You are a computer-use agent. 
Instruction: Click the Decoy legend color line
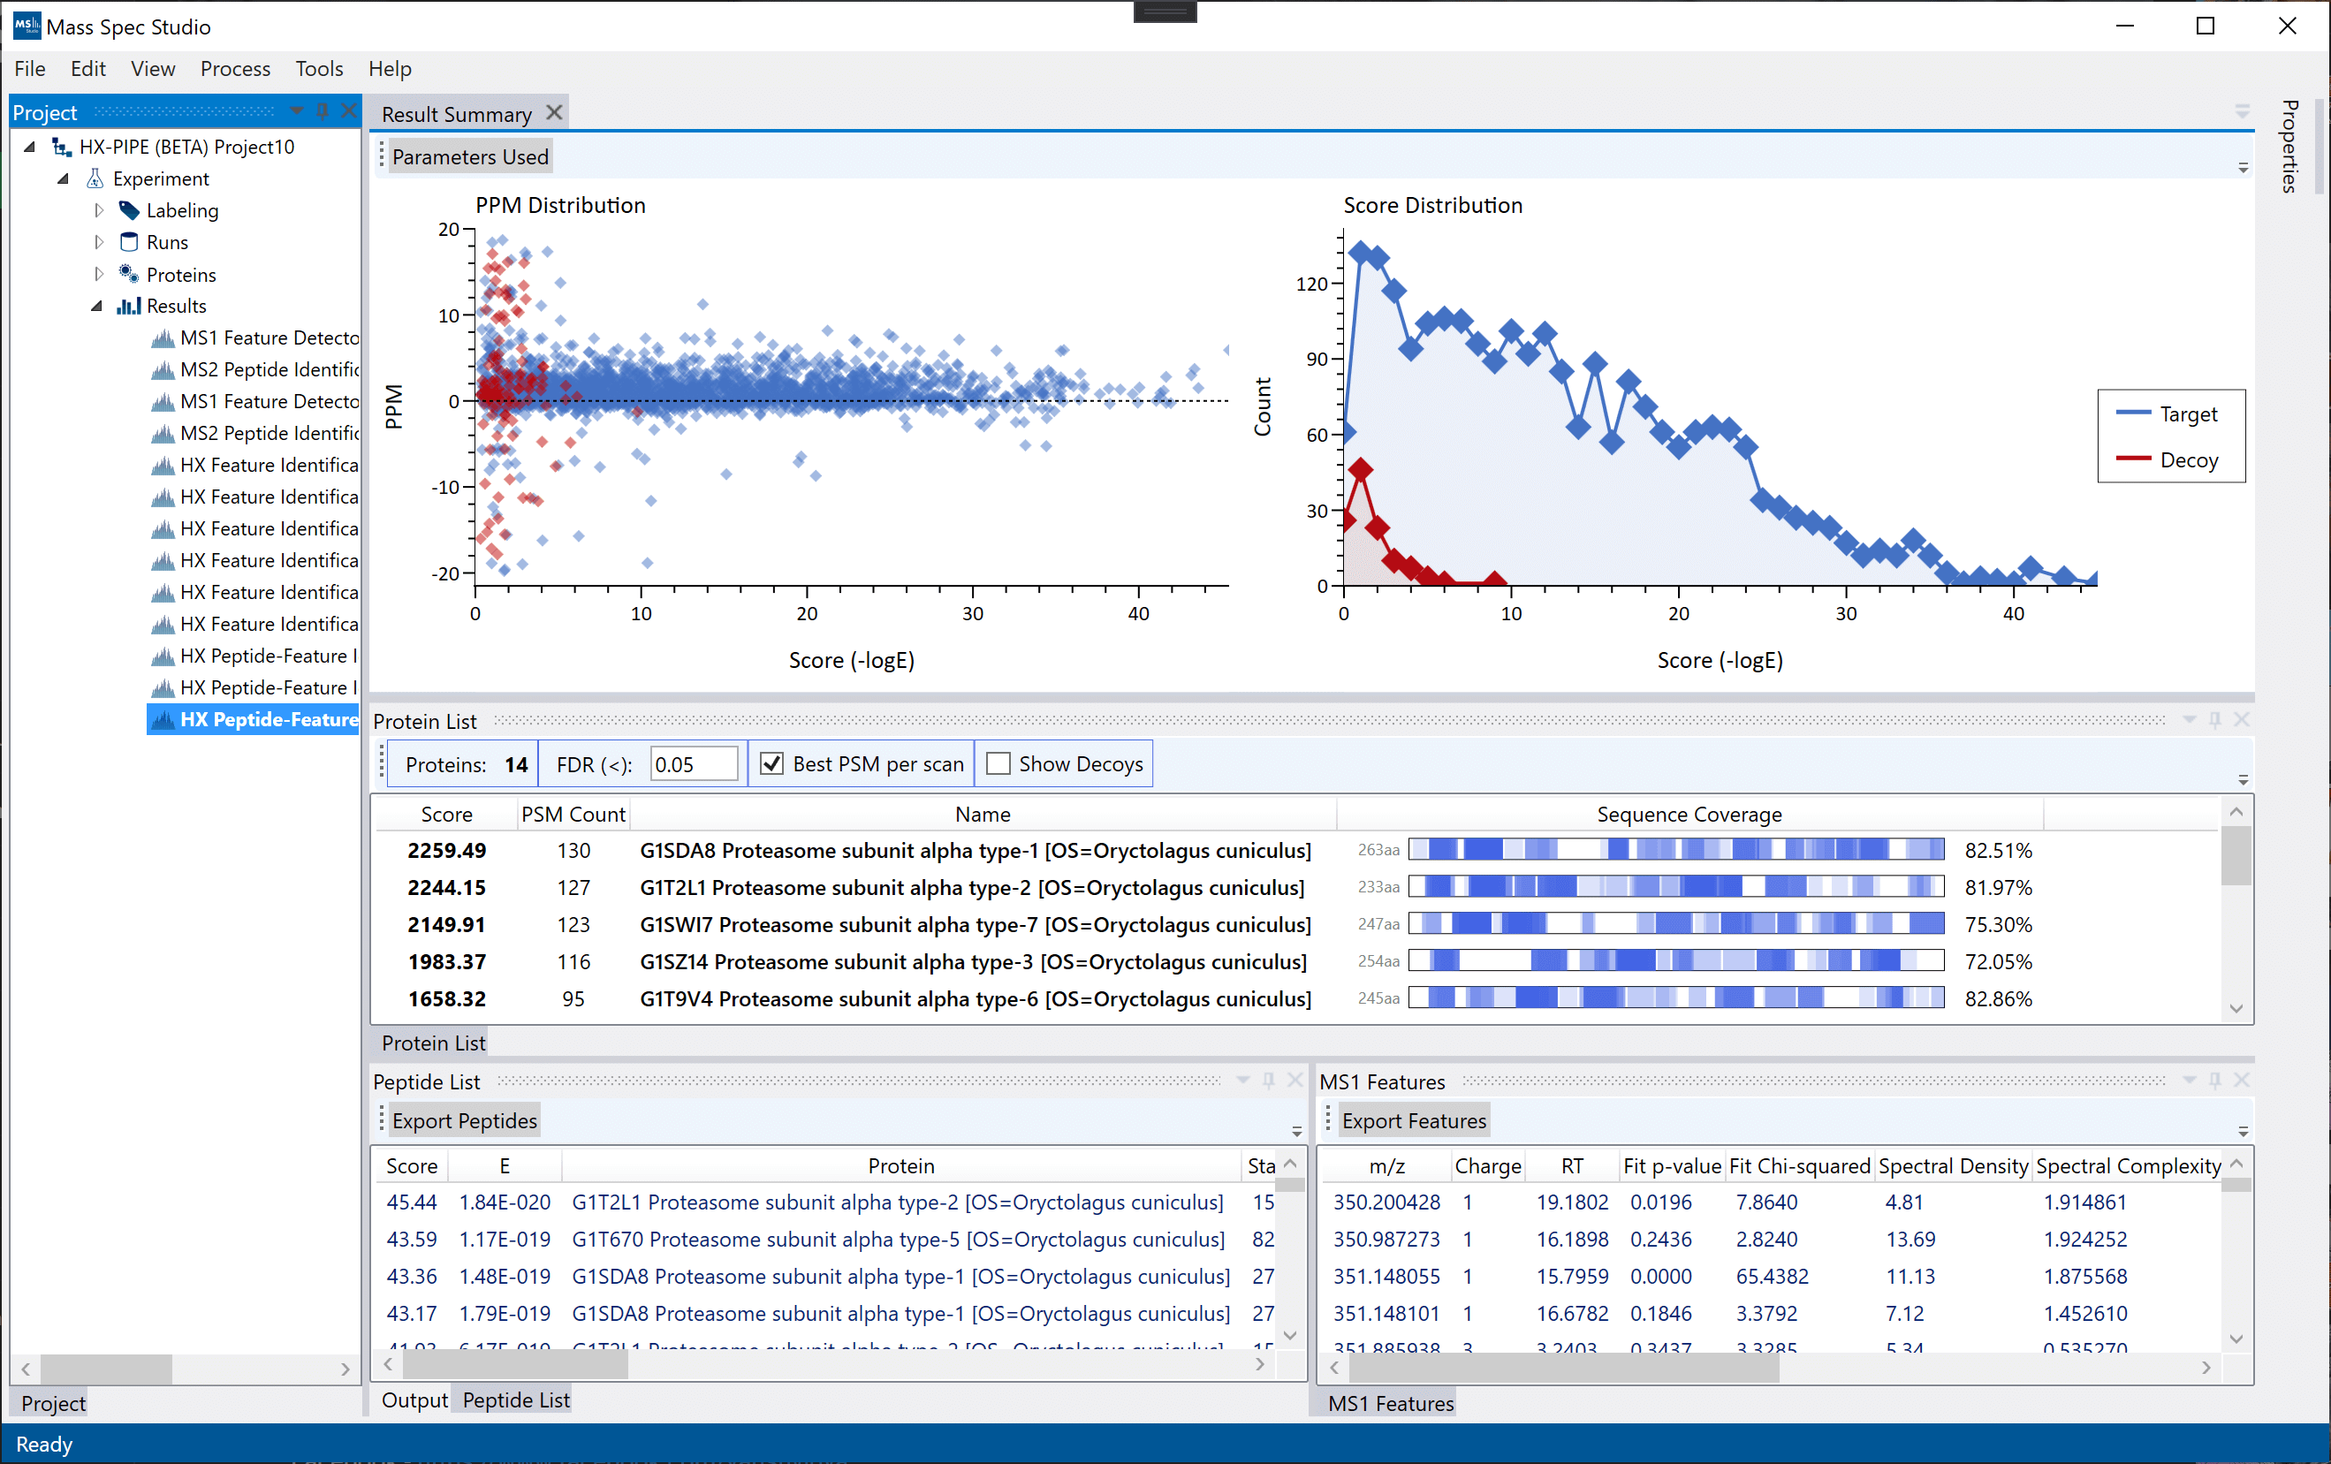2132,459
